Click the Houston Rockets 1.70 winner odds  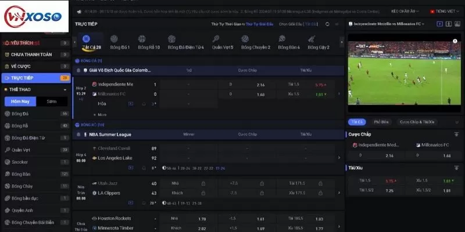coord(202,219)
